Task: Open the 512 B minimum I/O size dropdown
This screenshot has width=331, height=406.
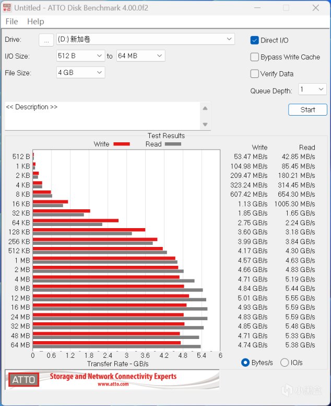Action: [x=80, y=56]
